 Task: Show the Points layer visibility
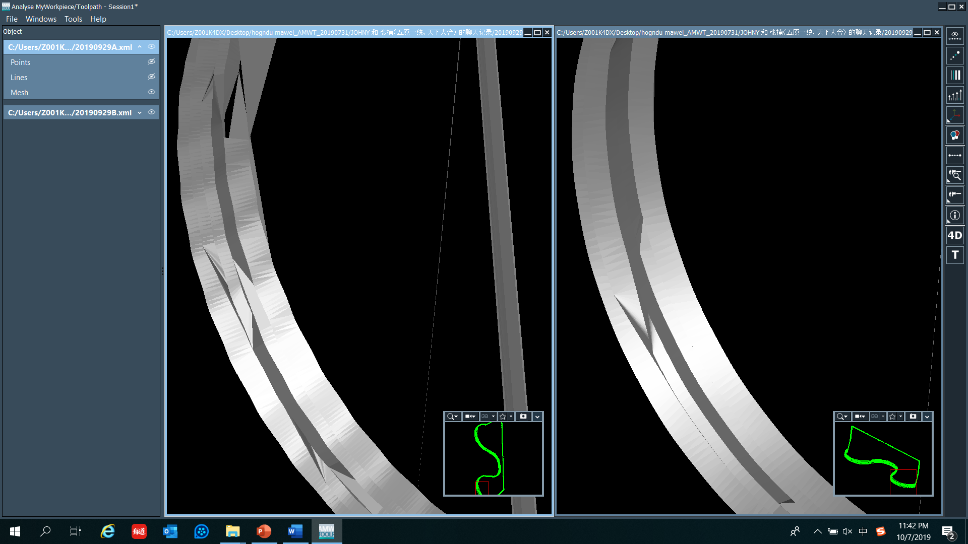[151, 61]
